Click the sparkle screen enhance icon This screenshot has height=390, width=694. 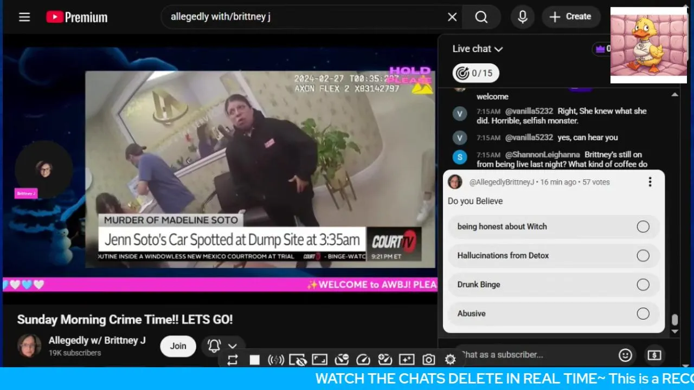pos(407,360)
